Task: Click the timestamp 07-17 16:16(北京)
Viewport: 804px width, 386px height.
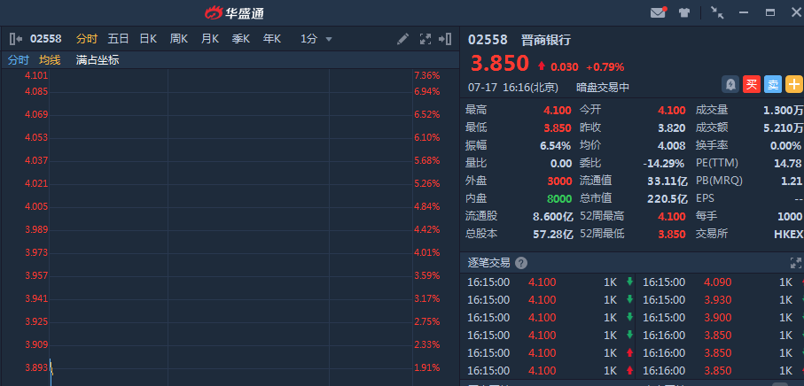Action: [512, 88]
